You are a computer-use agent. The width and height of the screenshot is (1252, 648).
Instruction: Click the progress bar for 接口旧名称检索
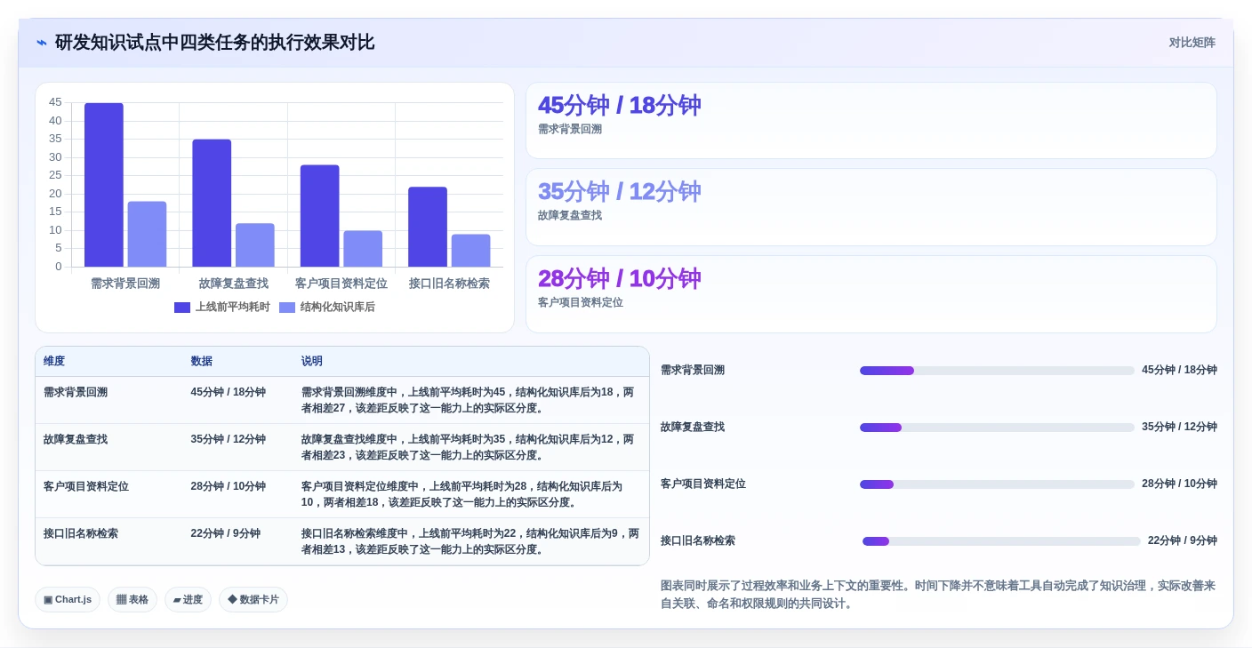[1001, 541]
